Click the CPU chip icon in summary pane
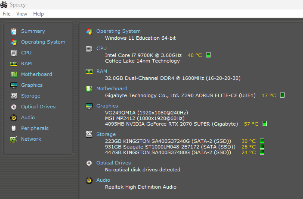303x199 pixels. tap(89, 49)
